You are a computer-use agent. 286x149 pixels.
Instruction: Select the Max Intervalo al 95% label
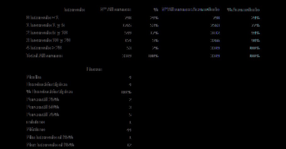pyautogui.click(x=50, y=145)
